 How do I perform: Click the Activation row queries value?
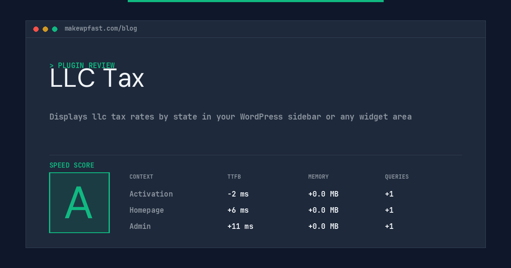(x=389, y=194)
